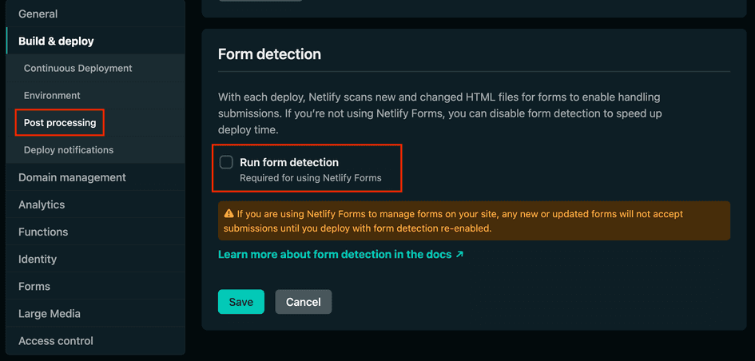
Task: Select Analytics in the sidebar
Action: pyautogui.click(x=42, y=204)
